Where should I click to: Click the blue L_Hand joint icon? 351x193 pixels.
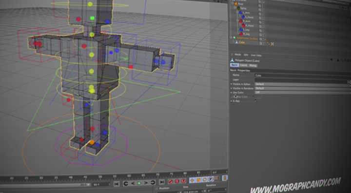coord(243,17)
